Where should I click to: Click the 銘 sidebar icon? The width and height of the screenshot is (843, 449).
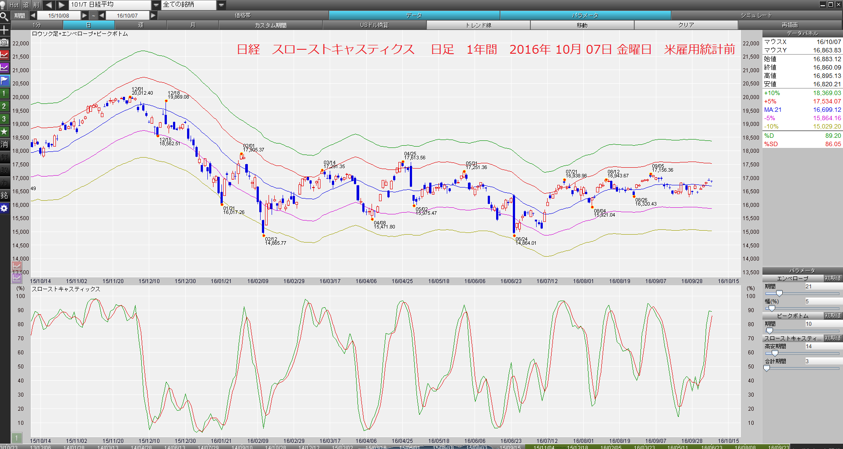click(x=4, y=195)
